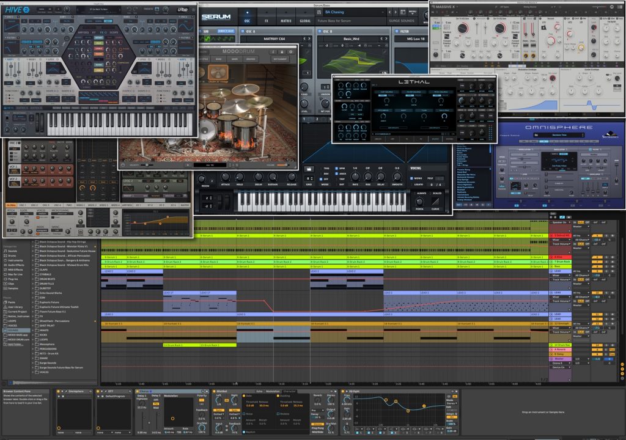Viewport: 626px width, 440px height.
Task: Open the Serum MENU button
Action: (413, 12)
